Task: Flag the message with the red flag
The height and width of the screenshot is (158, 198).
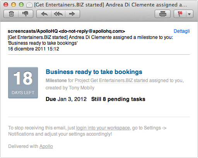Action: coord(180,14)
